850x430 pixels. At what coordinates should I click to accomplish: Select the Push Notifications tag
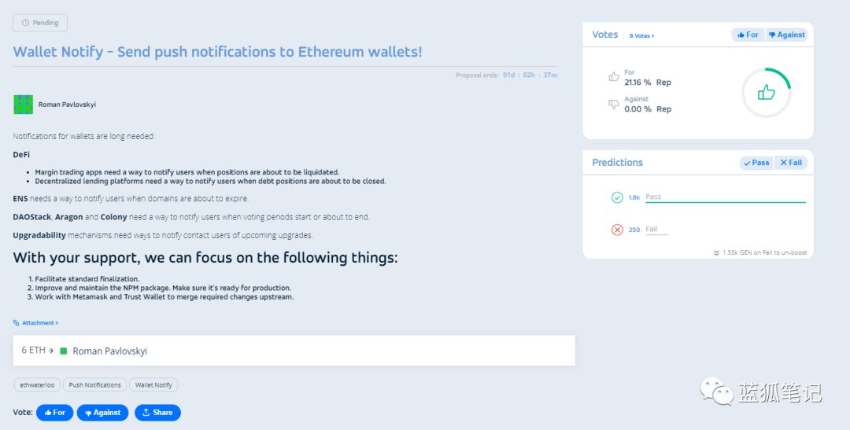tap(94, 385)
